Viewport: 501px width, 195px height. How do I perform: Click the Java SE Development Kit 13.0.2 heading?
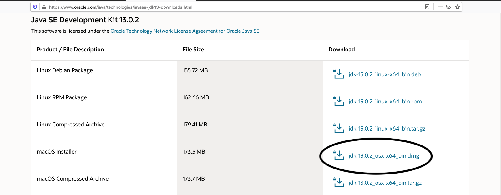click(x=85, y=20)
